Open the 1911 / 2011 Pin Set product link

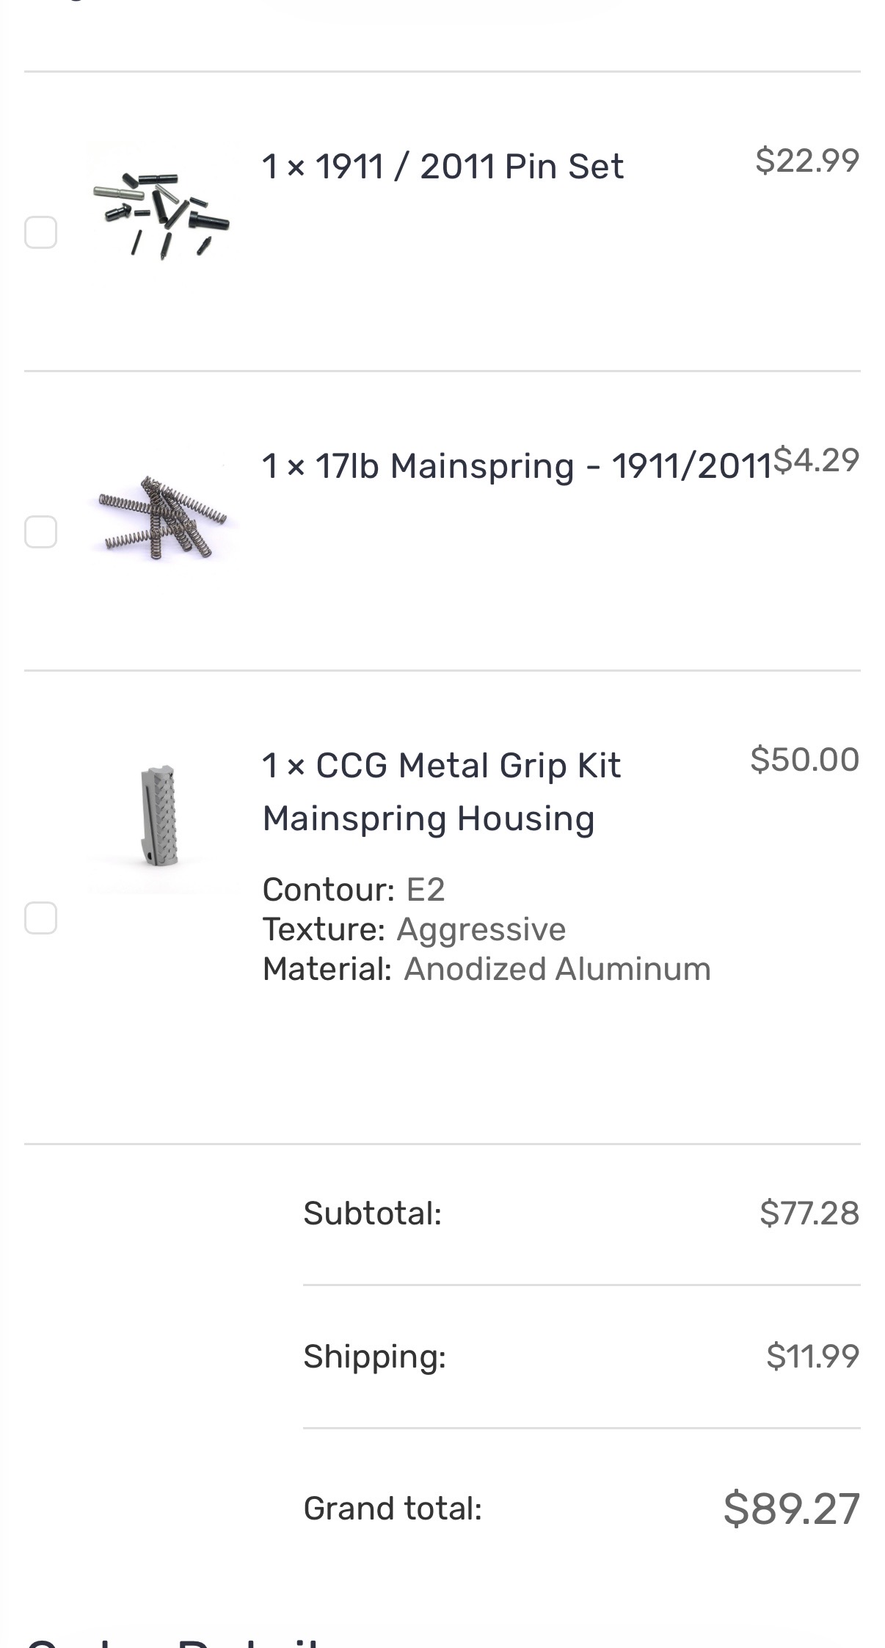(x=443, y=166)
